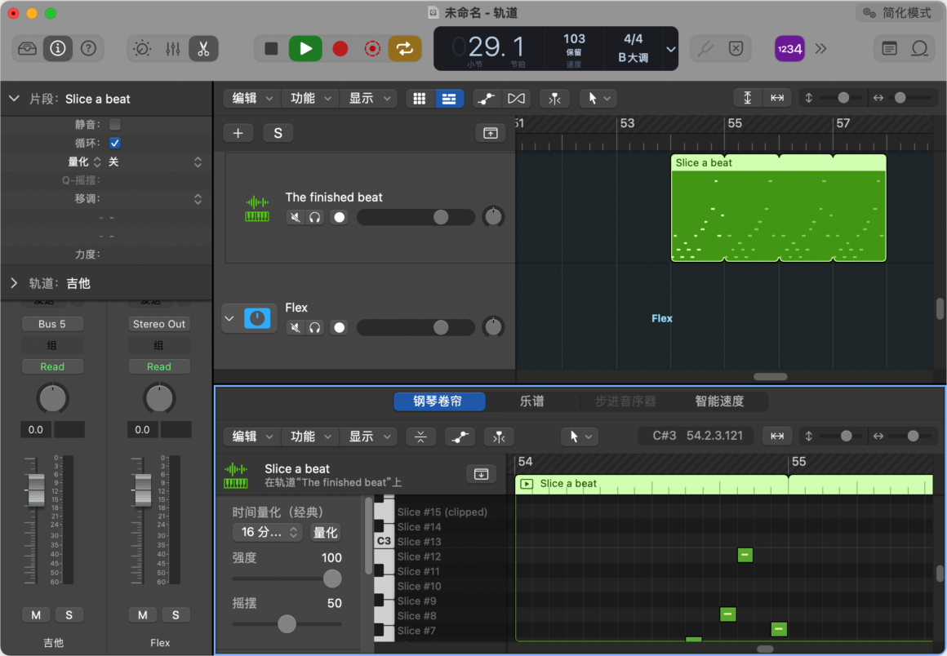The image size is (947, 656).
Task: Open Loop Browser icon at top right
Action: [919, 49]
